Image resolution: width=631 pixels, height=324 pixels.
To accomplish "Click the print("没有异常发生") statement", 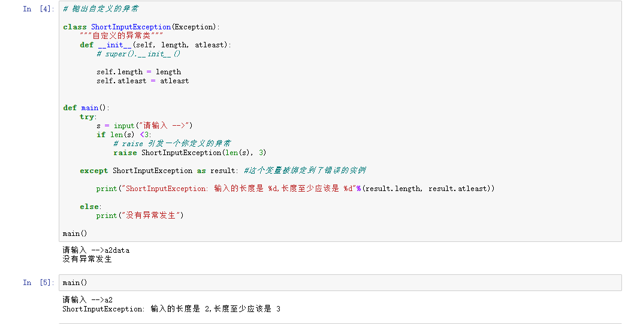I will click(x=140, y=216).
